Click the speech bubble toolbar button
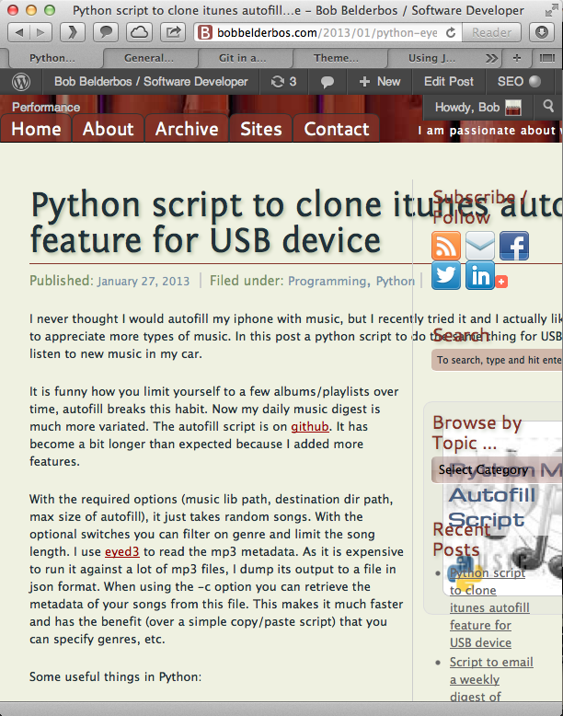The width and height of the screenshot is (563, 716). (x=106, y=32)
